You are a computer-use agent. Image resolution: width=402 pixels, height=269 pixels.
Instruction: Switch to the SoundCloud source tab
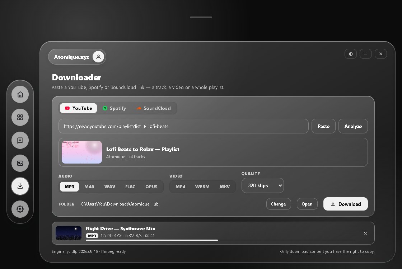tap(154, 108)
